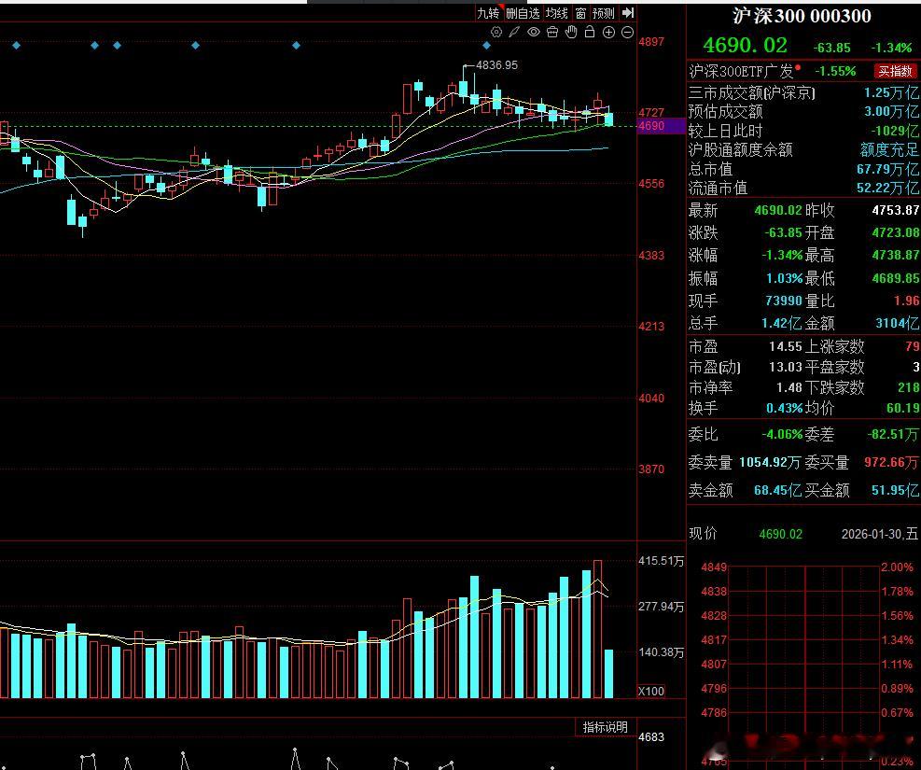
Task: Open chart settings gear icon
Action: [x=496, y=33]
